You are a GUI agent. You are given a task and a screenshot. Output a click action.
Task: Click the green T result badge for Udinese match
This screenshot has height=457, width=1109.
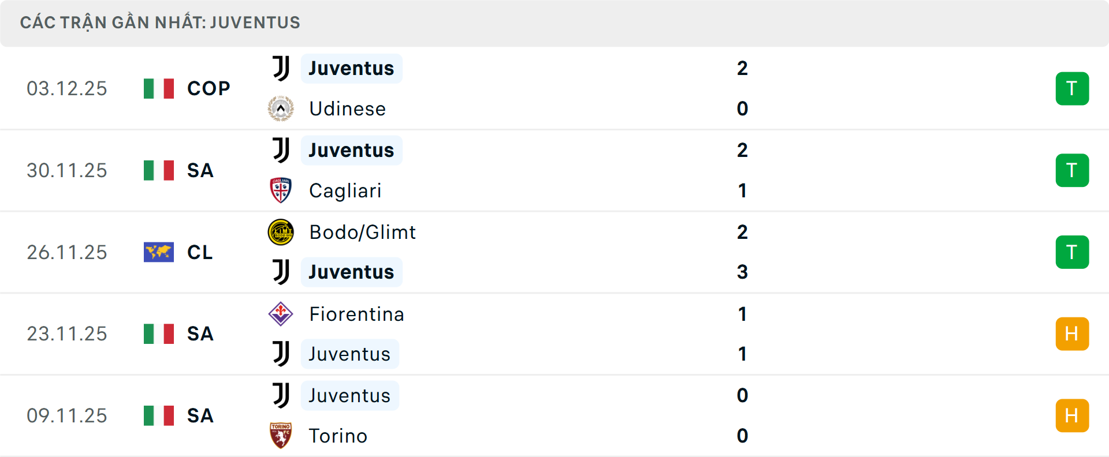point(1073,88)
